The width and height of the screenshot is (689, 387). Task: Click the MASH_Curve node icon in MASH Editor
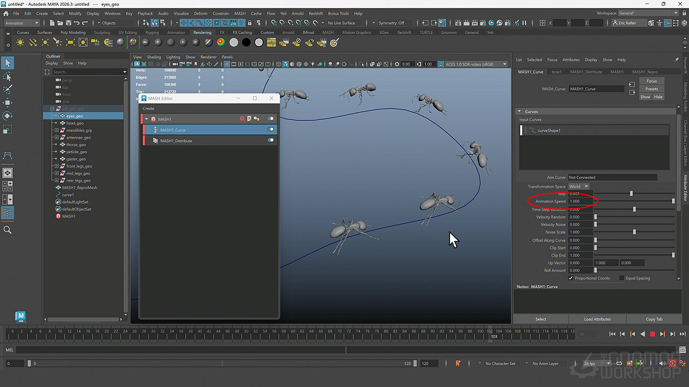click(x=155, y=130)
